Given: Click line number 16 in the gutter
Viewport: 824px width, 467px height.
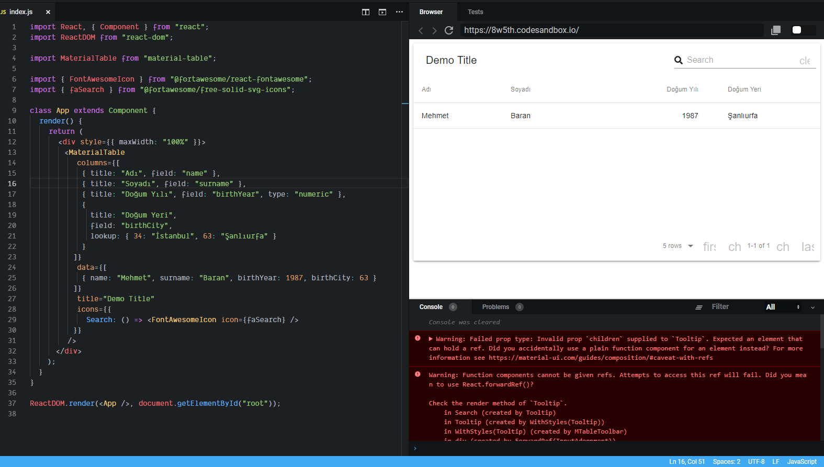Looking at the screenshot, I should (x=12, y=184).
